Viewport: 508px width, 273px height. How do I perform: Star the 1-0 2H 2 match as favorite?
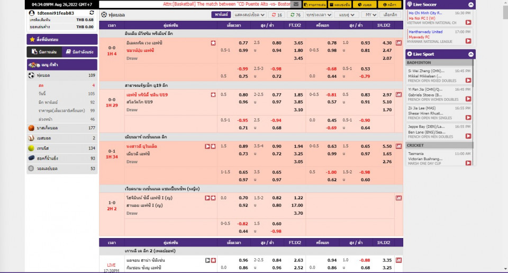coord(213,198)
